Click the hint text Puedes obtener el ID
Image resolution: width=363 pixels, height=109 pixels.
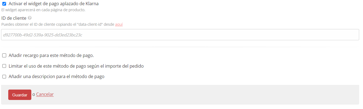click(x=58, y=24)
